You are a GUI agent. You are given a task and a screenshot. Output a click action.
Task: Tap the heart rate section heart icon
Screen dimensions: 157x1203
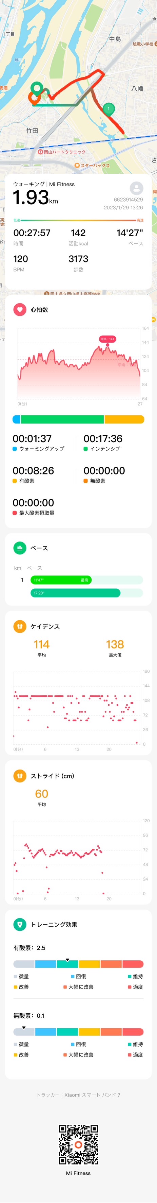click(20, 309)
